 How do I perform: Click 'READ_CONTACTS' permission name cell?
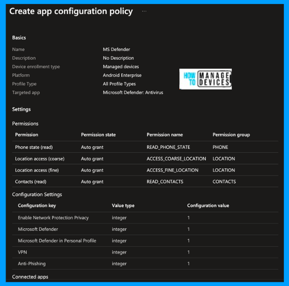coord(165,182)
